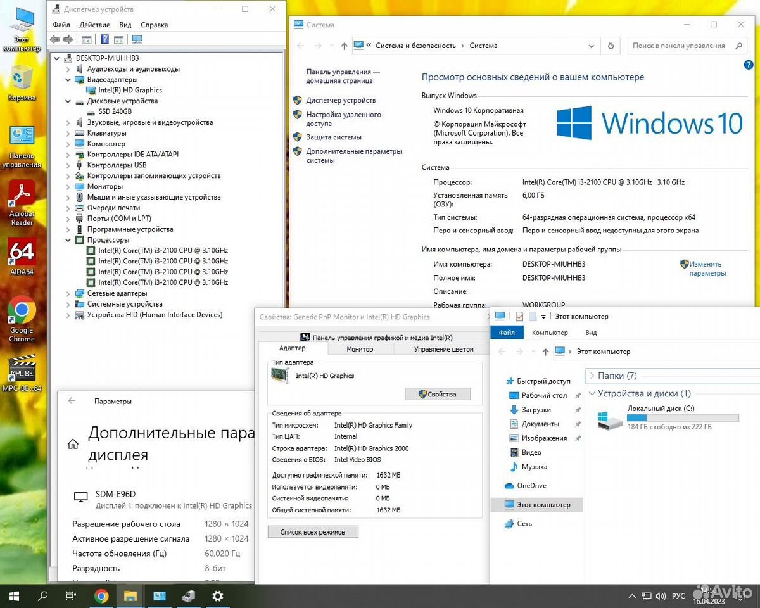The width and height of the screenshot is (760, 608).
Task: Click Дополнительные параметры системы link
Action: click(354, 156)
